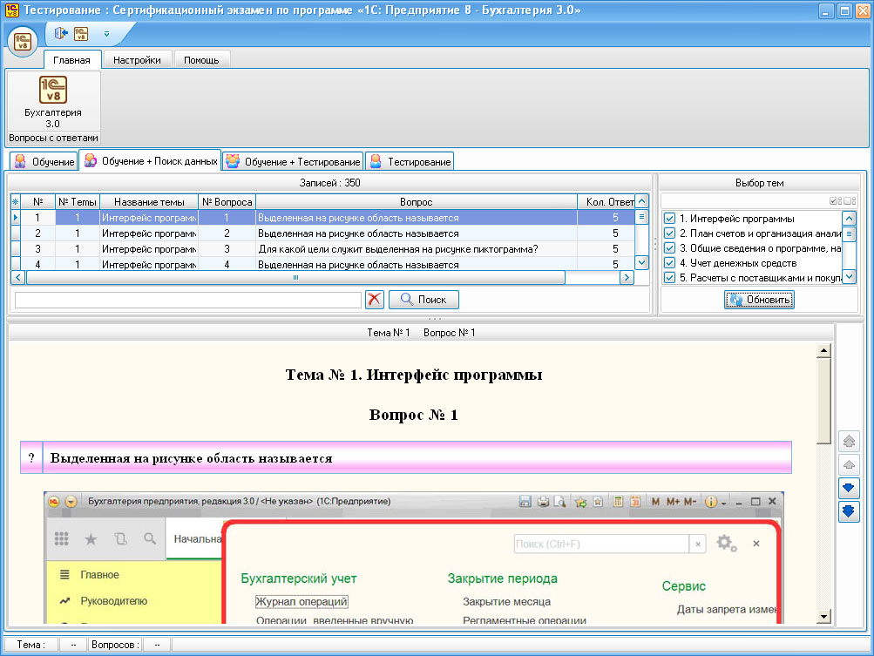Toggle topic 3 Общие сведения о программе checkbox
This screenshot has width=874, height=656.
pyautogui.click(x=669, y=248)
